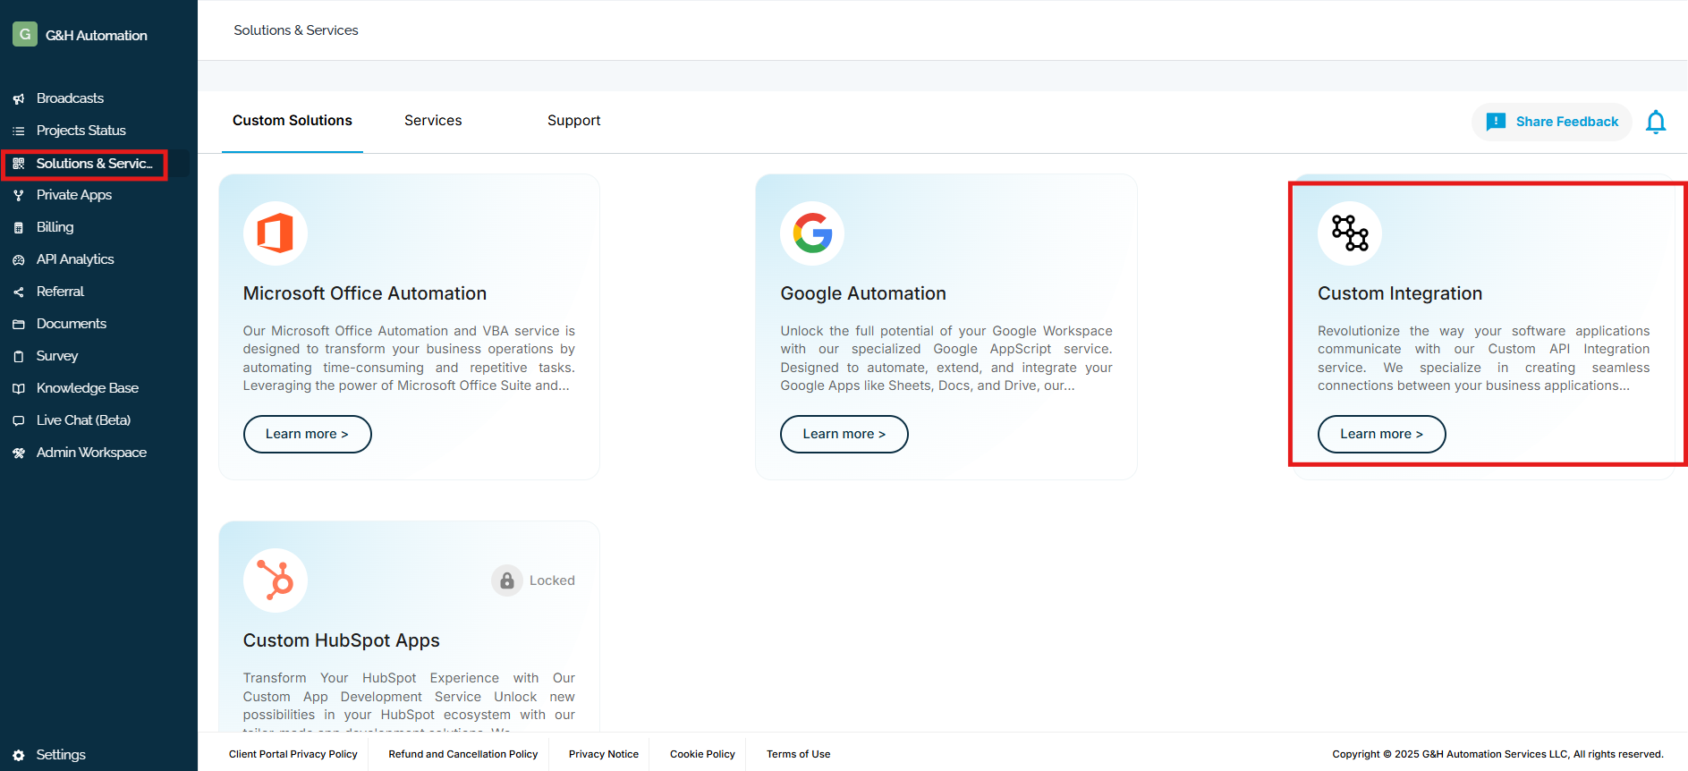
Task: Click Share Feedback button
Action: pyautogui.click(x=1552, y=122)
